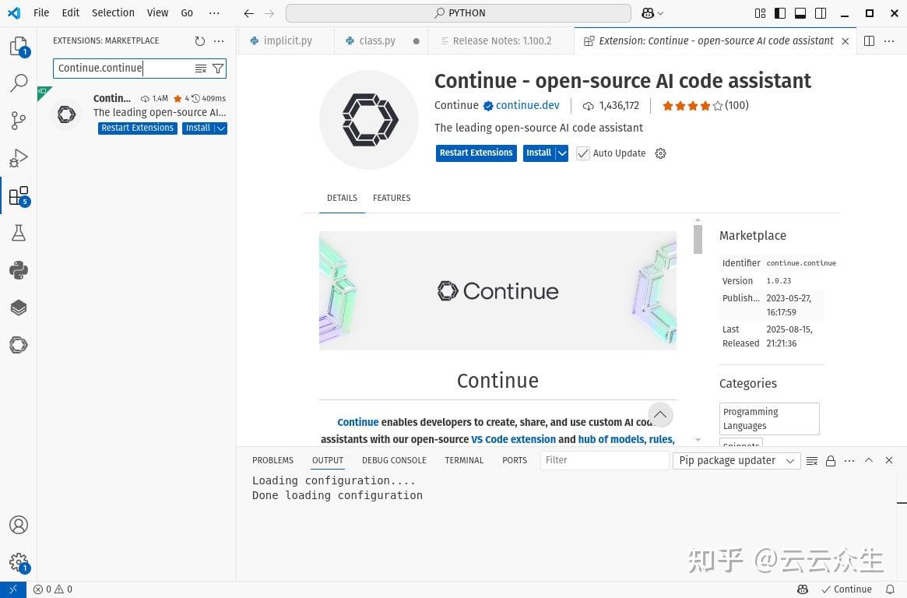
Task: Click the output Filter field
Action: [604, 460]
